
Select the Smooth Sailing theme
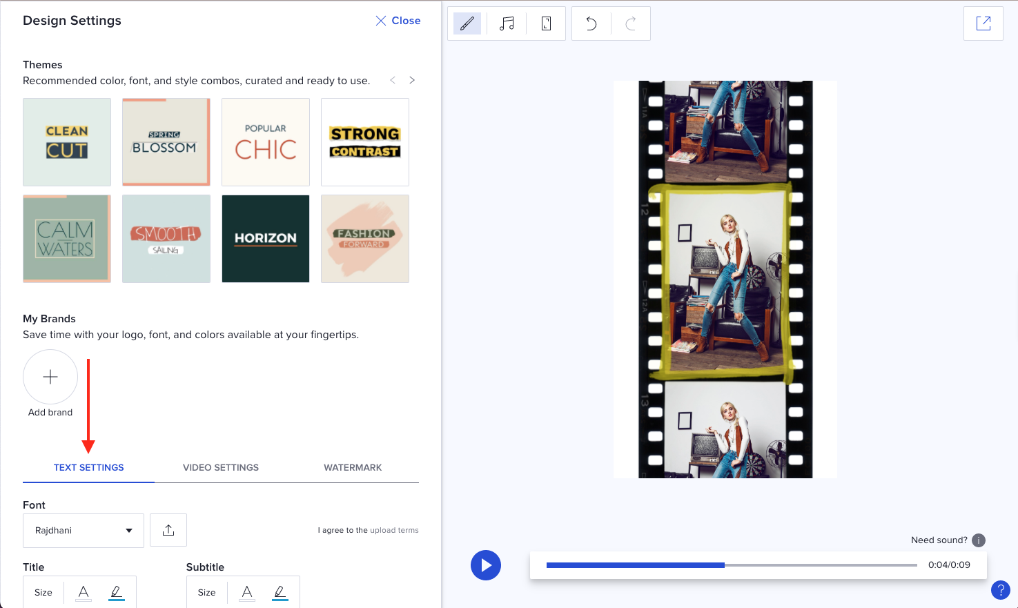click(x=166, y=239)
